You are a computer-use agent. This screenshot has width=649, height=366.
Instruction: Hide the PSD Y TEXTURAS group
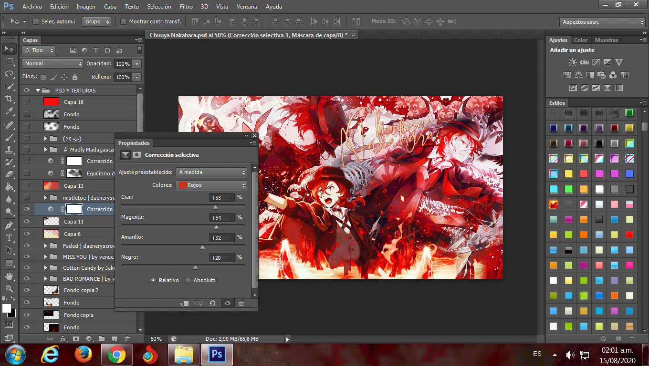tap(27, 90)
